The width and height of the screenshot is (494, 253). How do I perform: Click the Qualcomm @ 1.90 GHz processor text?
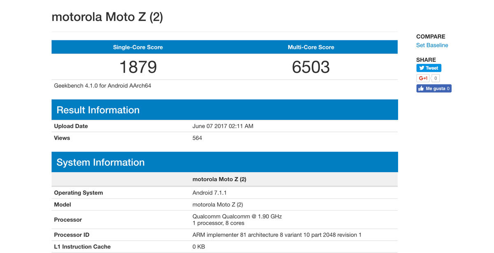[237, 216]
